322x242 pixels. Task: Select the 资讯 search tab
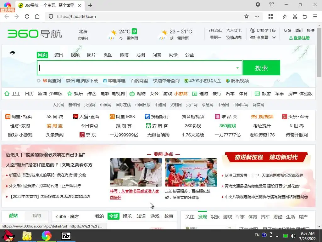click(59, 55)
